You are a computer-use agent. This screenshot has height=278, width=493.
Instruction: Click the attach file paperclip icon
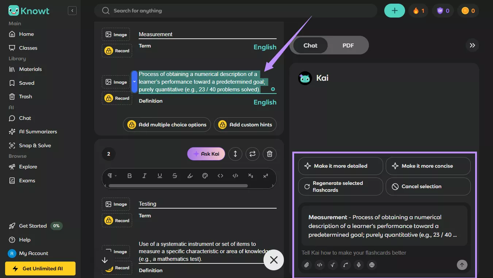[307, 265]
